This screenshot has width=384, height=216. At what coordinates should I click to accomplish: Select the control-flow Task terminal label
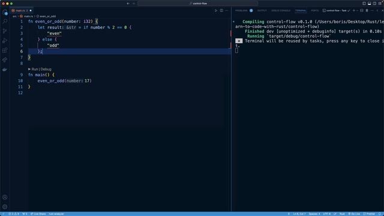click(336, 11)
